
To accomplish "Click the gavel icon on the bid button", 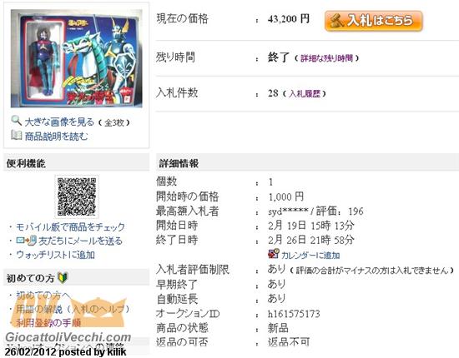I will click(336, 21).
